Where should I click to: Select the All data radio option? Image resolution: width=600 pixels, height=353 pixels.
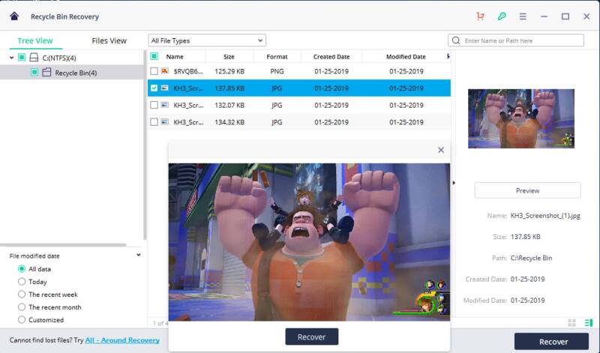point(22,269)
